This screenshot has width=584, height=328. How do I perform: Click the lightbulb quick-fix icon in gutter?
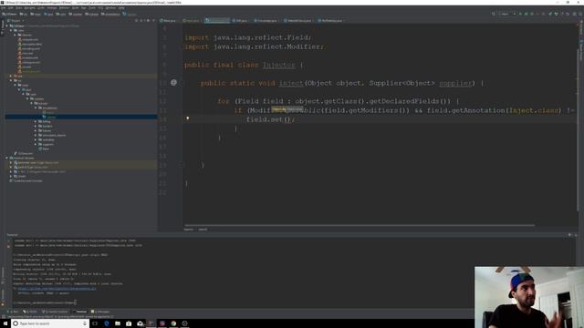(x=188, y=118)
